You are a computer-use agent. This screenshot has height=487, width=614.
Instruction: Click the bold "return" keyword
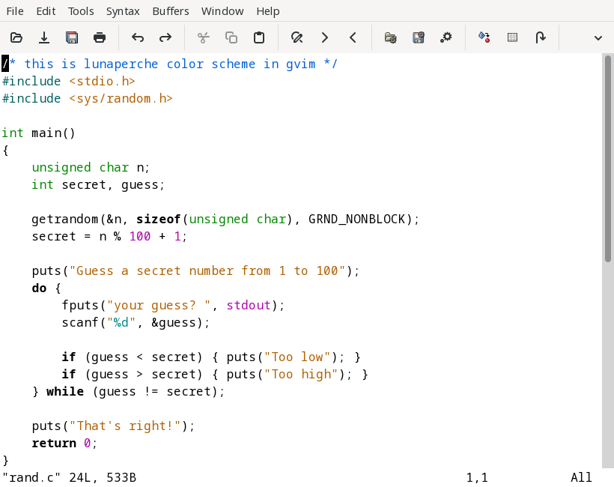pos(54,443)
